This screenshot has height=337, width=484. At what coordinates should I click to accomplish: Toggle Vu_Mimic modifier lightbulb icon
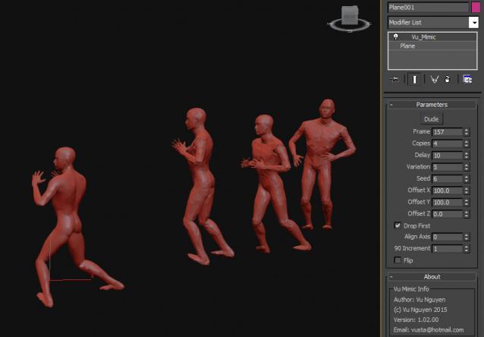click(x=395, y=36)
